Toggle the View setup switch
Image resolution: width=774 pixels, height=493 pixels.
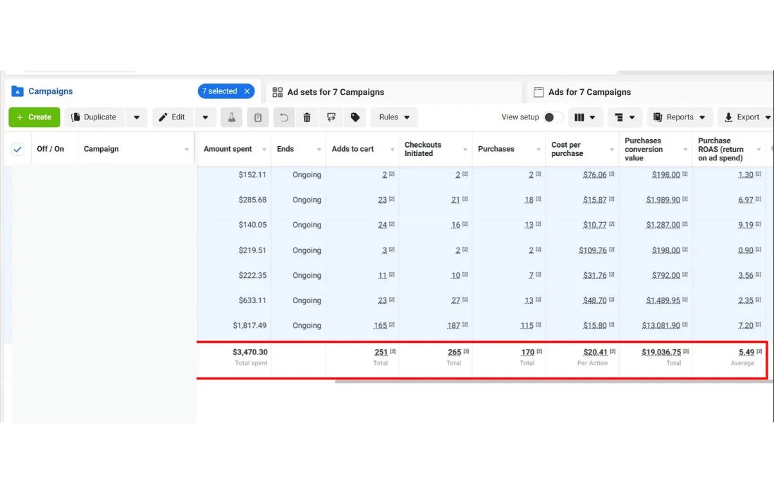tap(553, 117)
